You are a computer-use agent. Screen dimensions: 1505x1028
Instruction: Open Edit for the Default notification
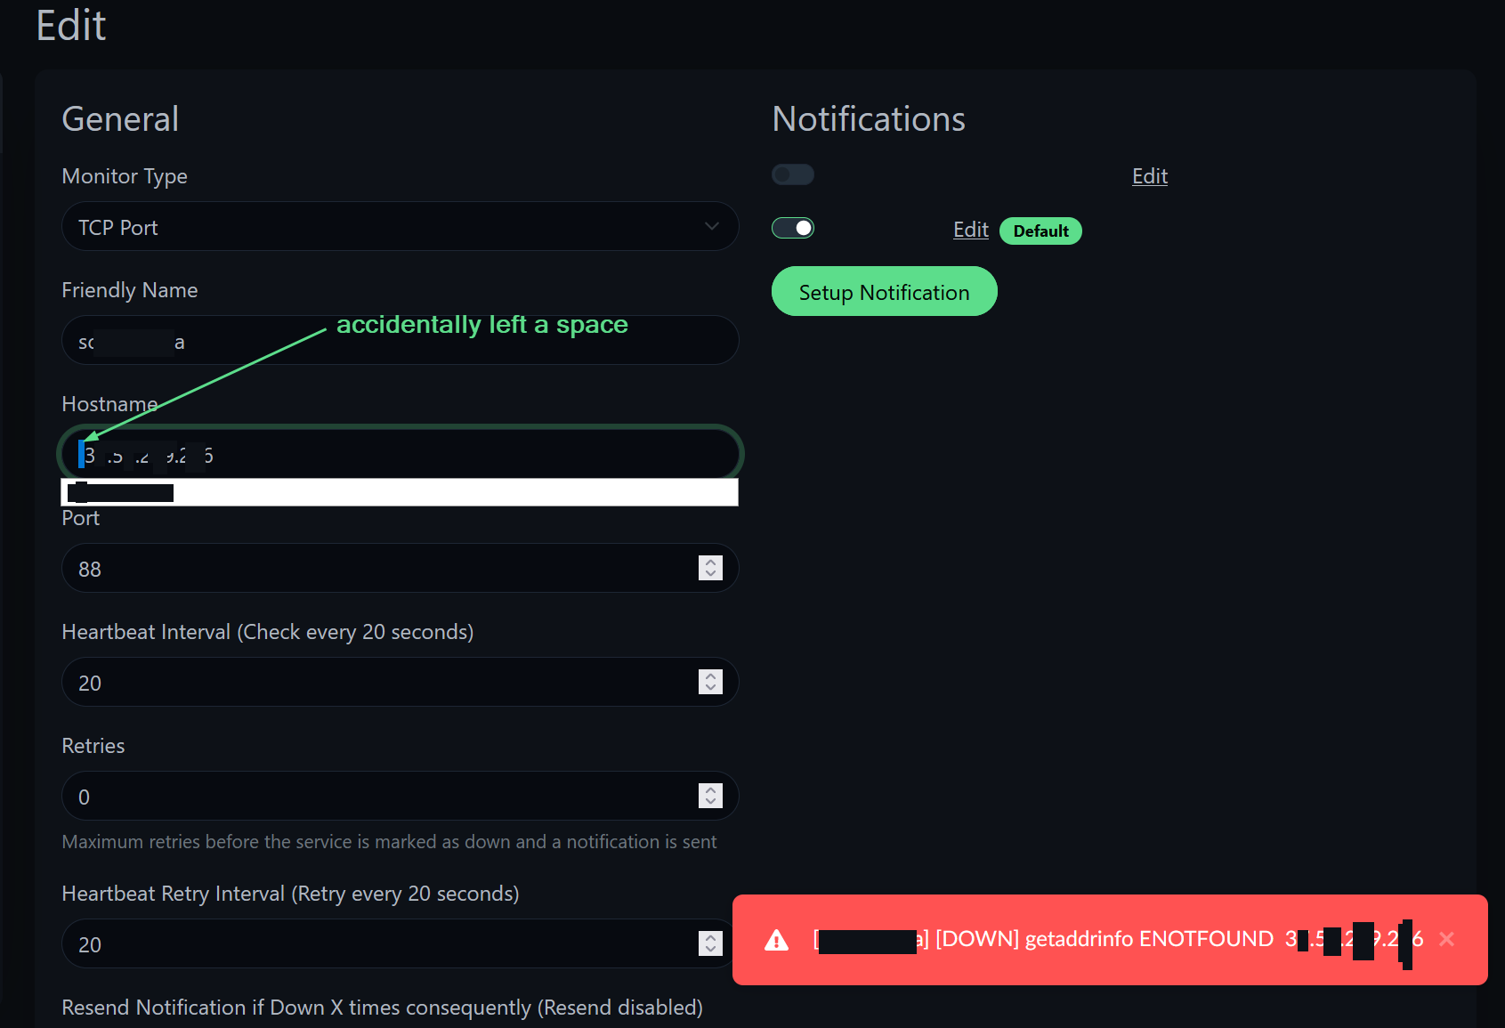pos(970,230)
